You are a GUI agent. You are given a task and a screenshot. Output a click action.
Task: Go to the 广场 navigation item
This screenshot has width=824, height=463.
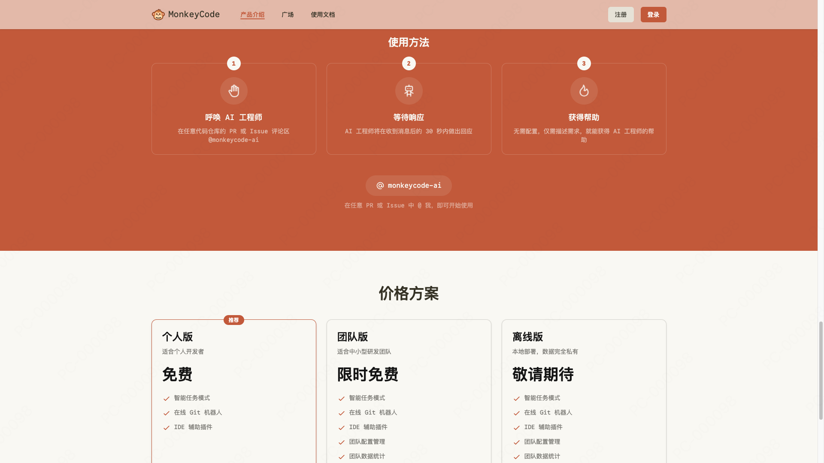coord(288,15)
